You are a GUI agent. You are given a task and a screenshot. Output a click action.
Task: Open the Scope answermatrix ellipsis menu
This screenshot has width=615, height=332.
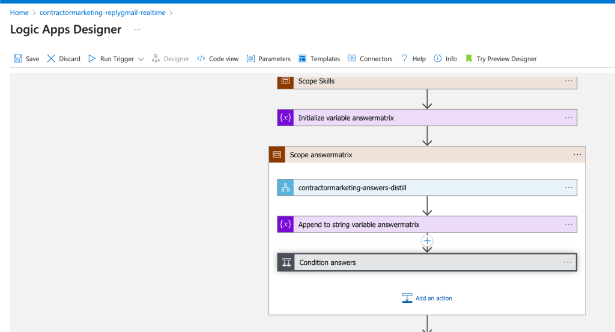[x=577, y=154]
